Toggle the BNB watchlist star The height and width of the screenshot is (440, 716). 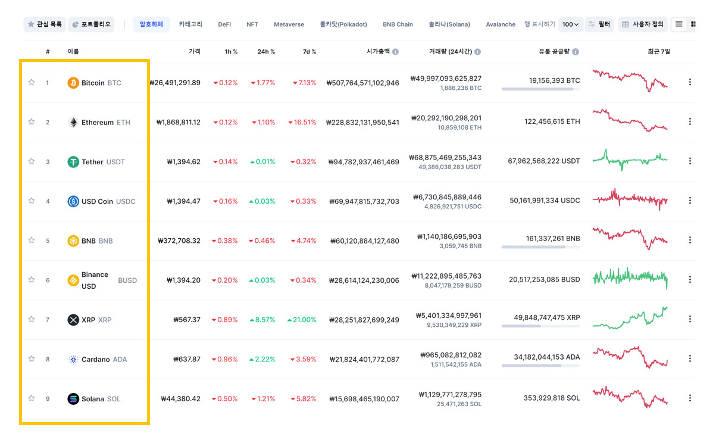32,240
